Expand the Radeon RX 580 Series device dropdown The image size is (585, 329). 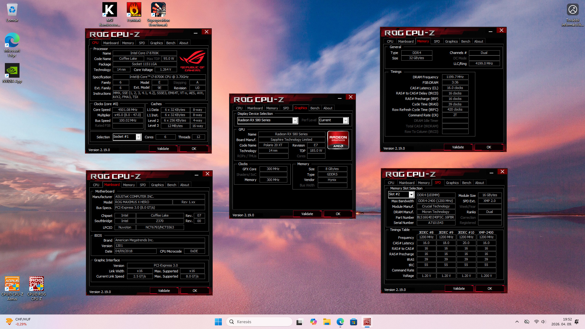pyautogui.click(x=295, y=121)
